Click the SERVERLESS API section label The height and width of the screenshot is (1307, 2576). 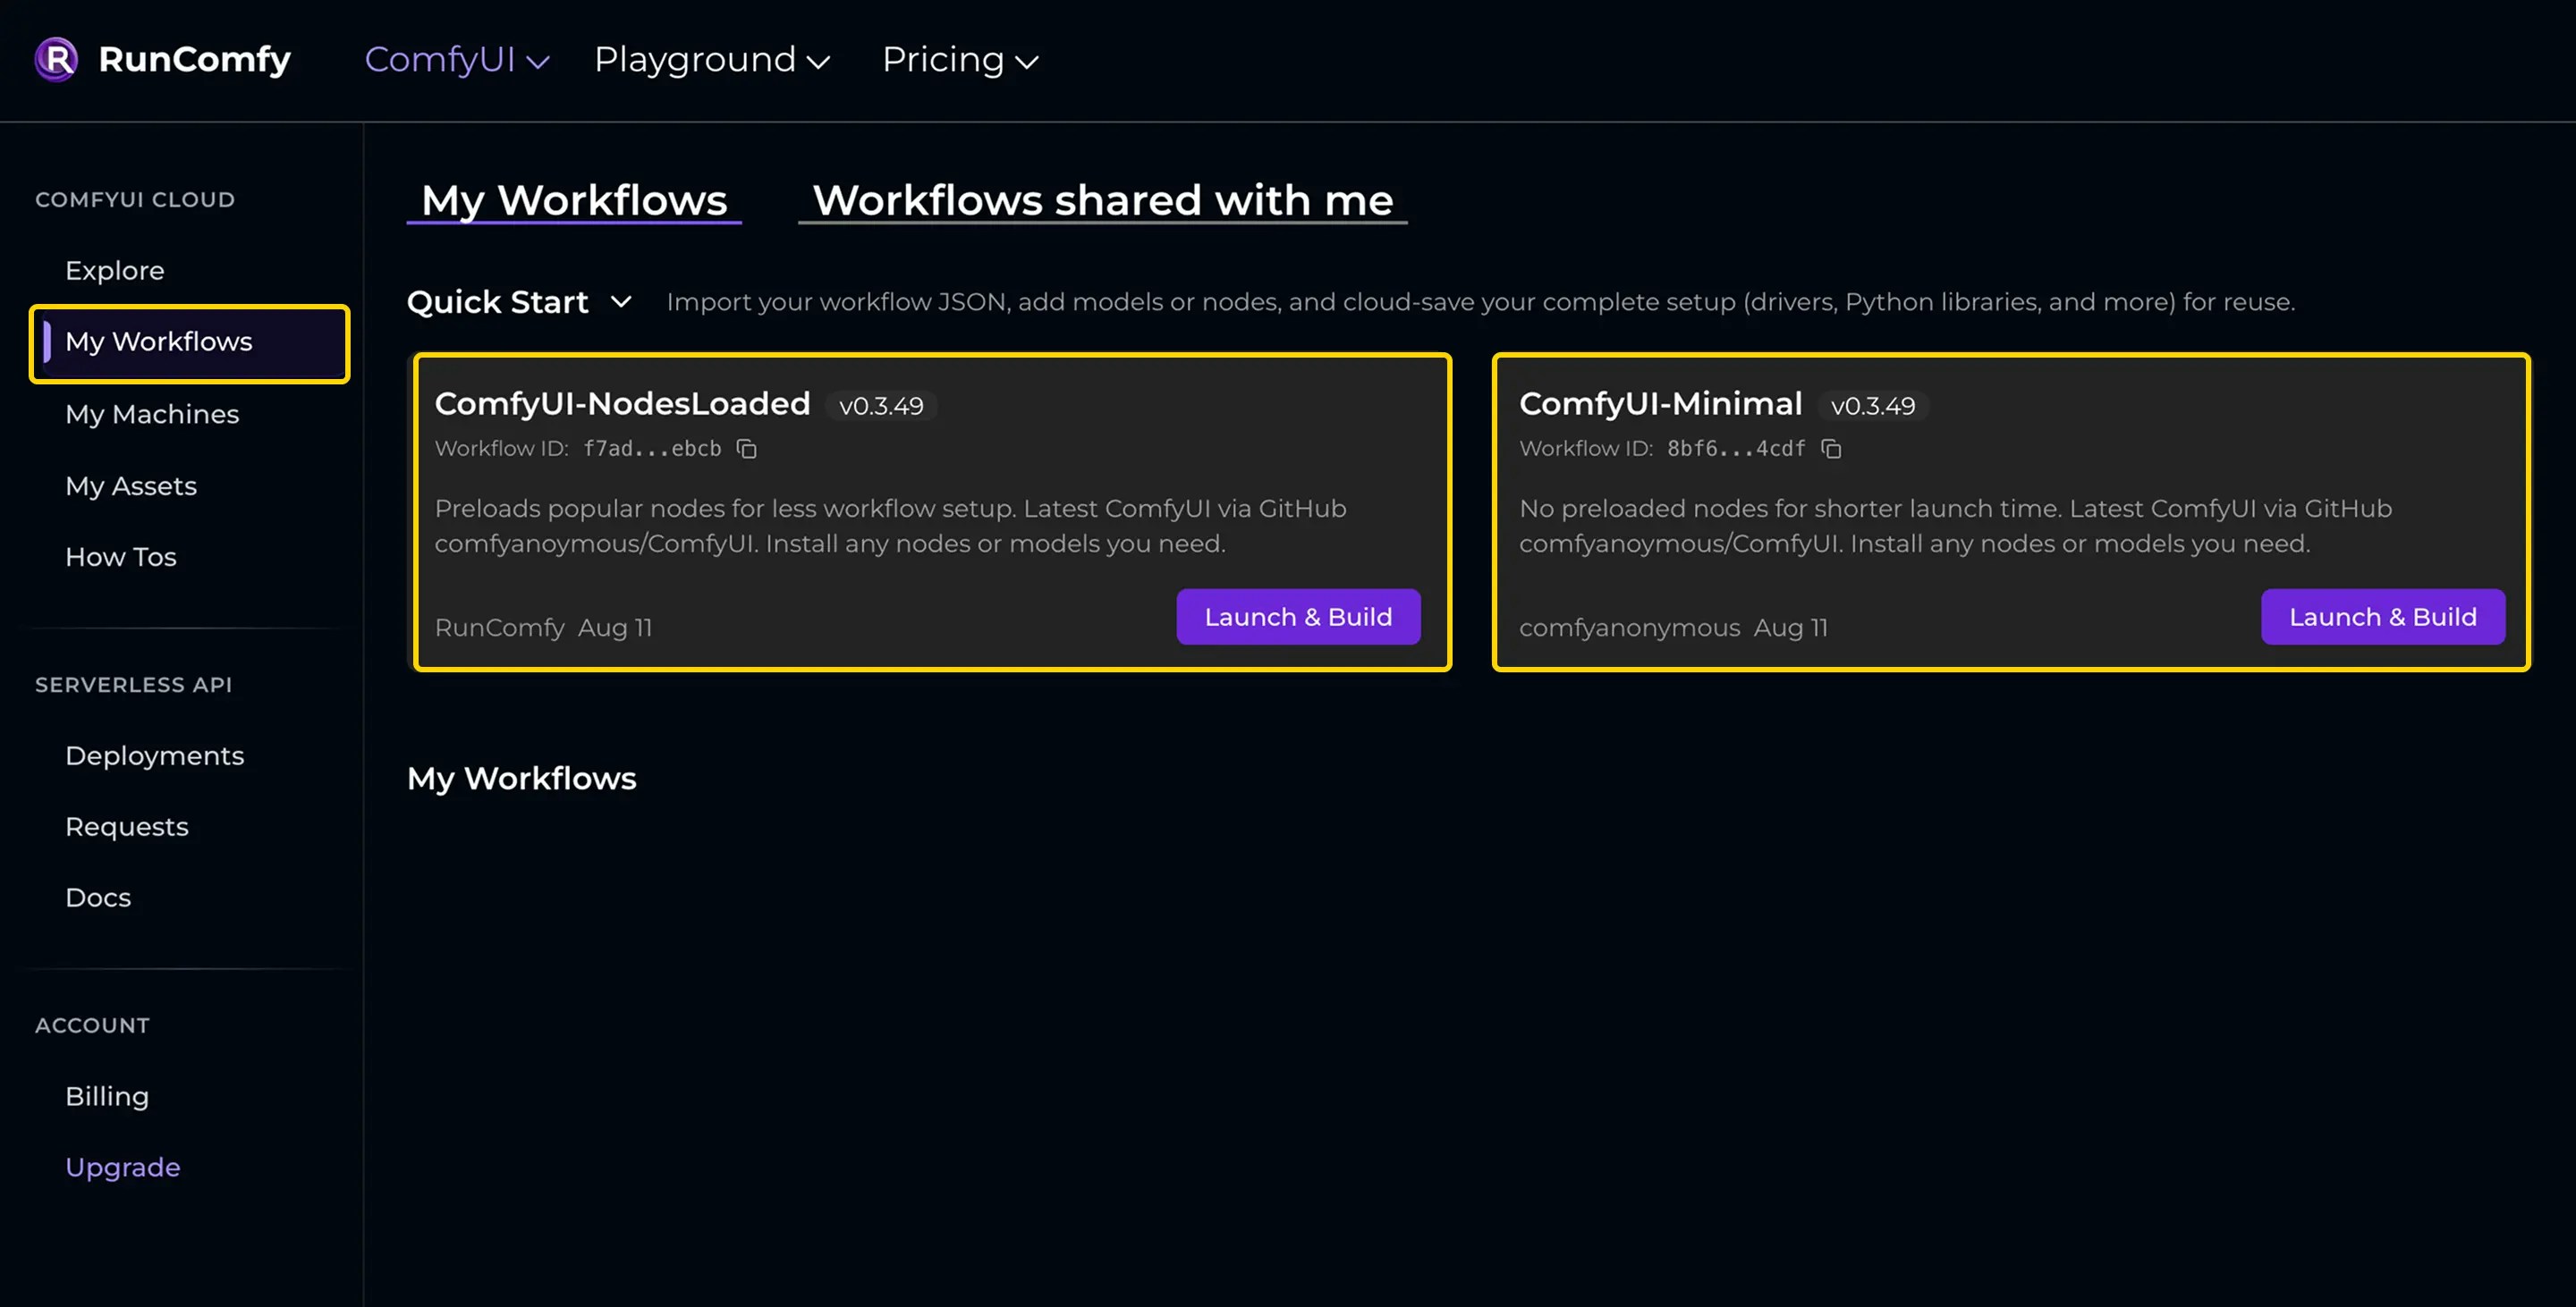[133, 685]
